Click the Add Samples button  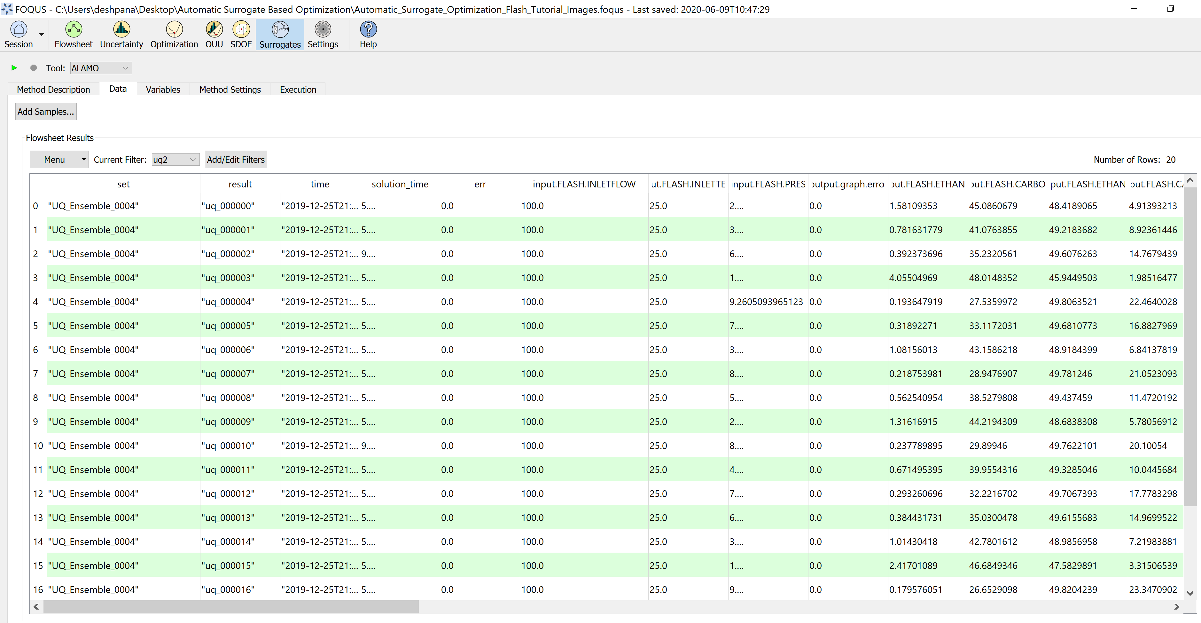[45, 111]
